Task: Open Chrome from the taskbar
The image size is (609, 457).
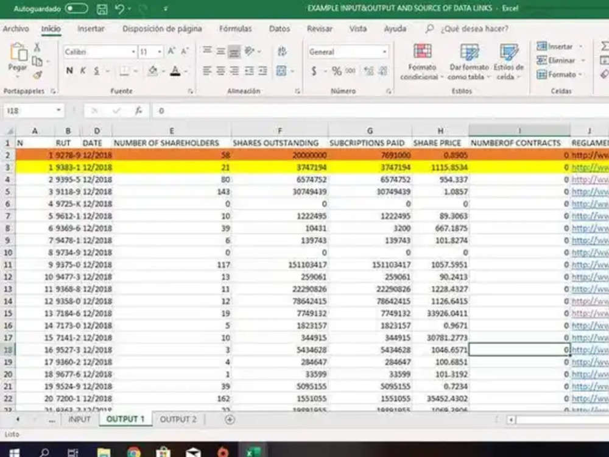Action: (x=133, y=452)
